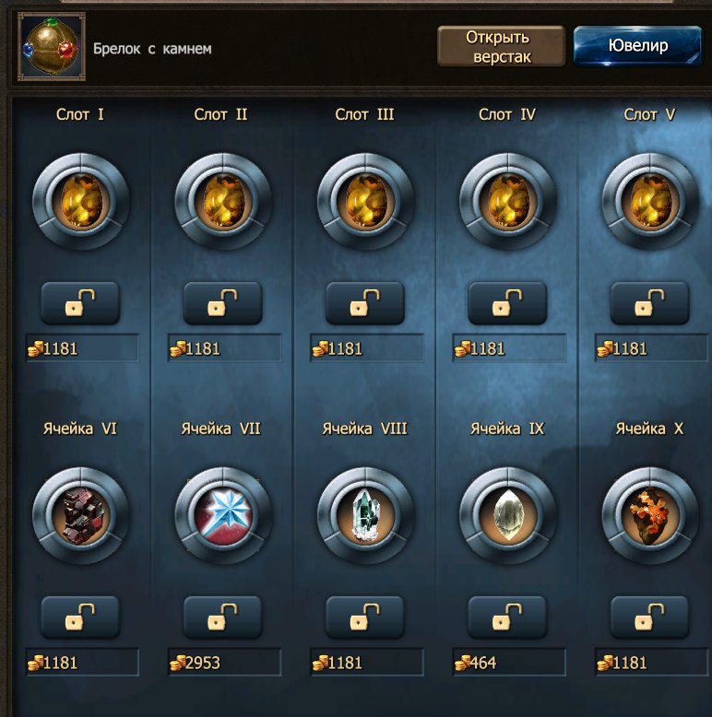Image resolution: width=712 pixels, height=717 pixels.
Task: Click the Открыть верстак button
Action: [501, 46]
